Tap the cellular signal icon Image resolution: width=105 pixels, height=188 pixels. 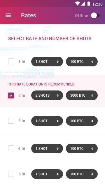(83, 4)
